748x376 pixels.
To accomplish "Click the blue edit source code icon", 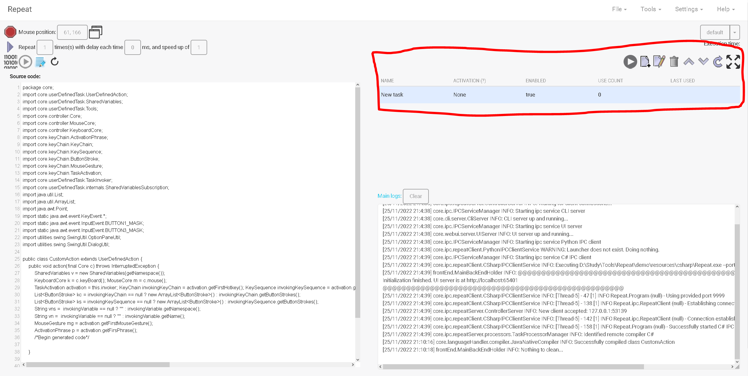I will coord(40,62).
